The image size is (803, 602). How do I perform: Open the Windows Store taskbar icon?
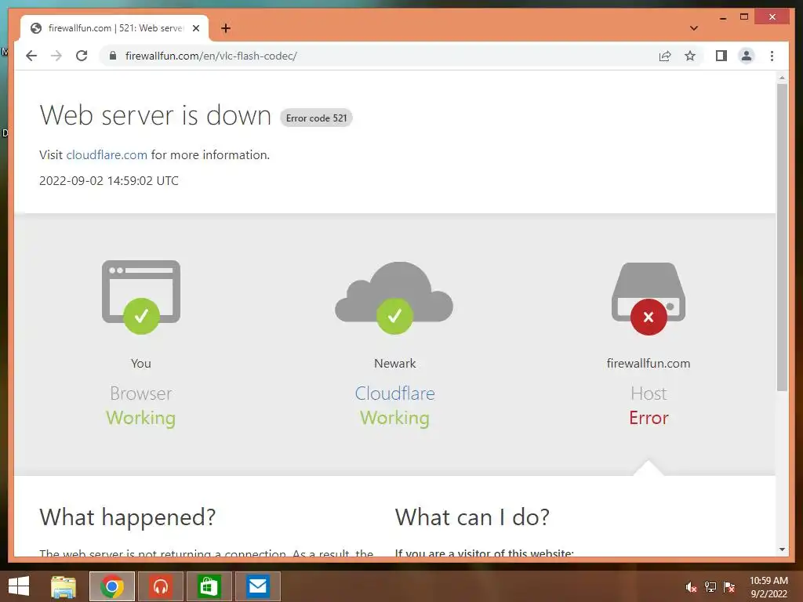pyautogui.click(x=209, y=586)
